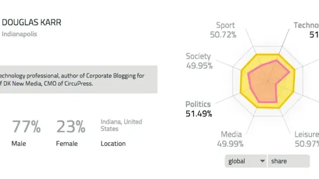Click the Female label under 23%
319x179 pixels.
[x=67, y=144]
